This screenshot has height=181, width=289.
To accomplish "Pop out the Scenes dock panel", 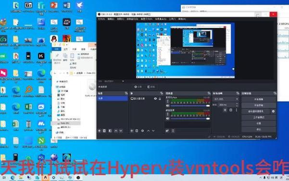I will pyautogui.click(x=126, y=93).
